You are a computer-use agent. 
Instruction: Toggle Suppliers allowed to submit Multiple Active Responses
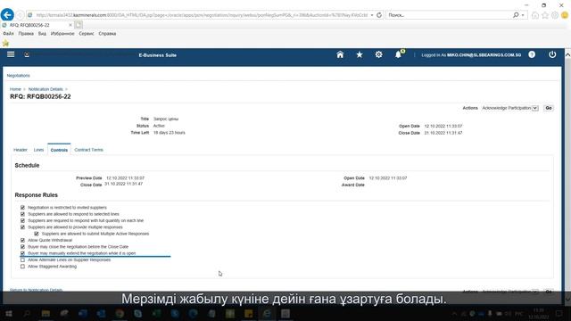tap(37, 234)
